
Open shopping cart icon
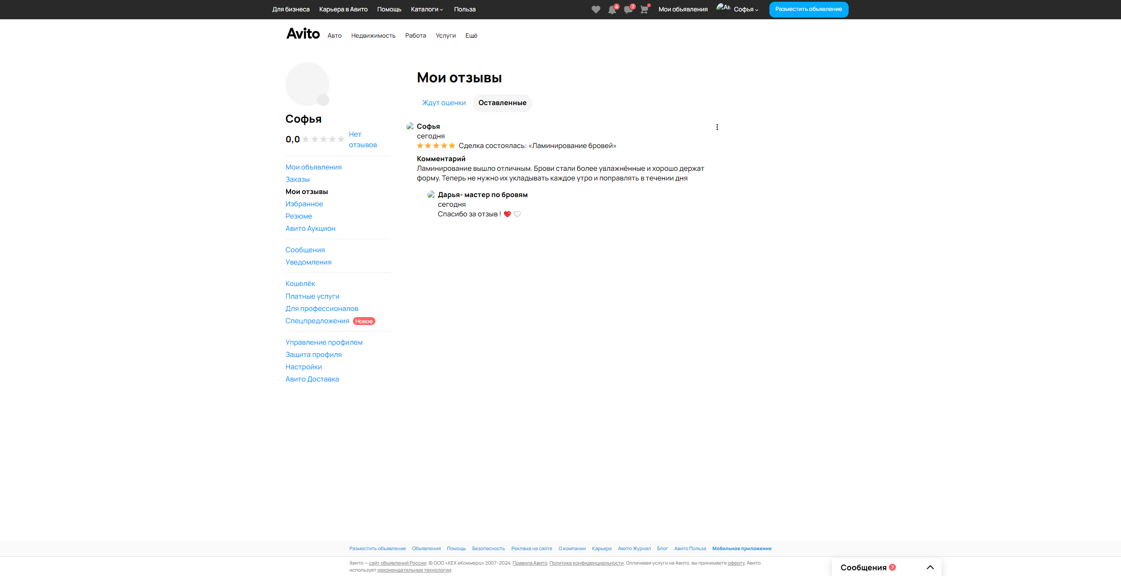coord(644,10)
